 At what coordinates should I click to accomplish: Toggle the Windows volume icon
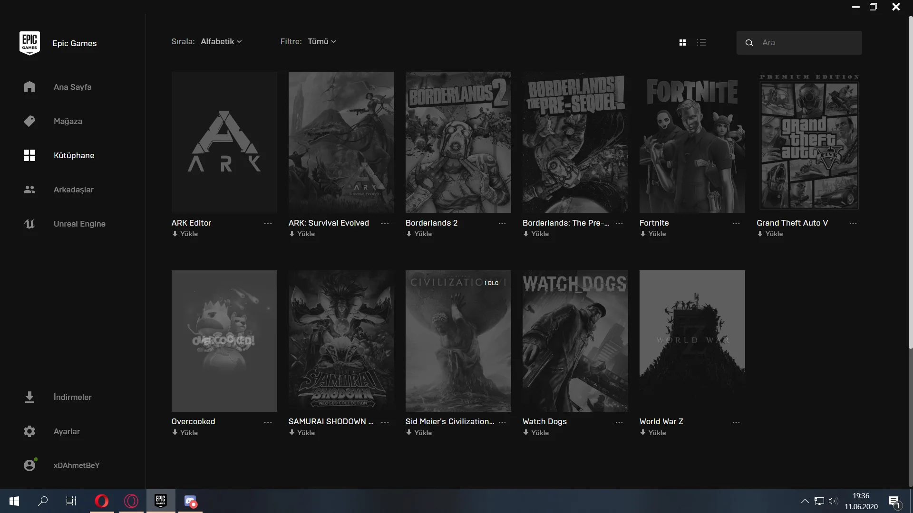[x=834, y=501]
